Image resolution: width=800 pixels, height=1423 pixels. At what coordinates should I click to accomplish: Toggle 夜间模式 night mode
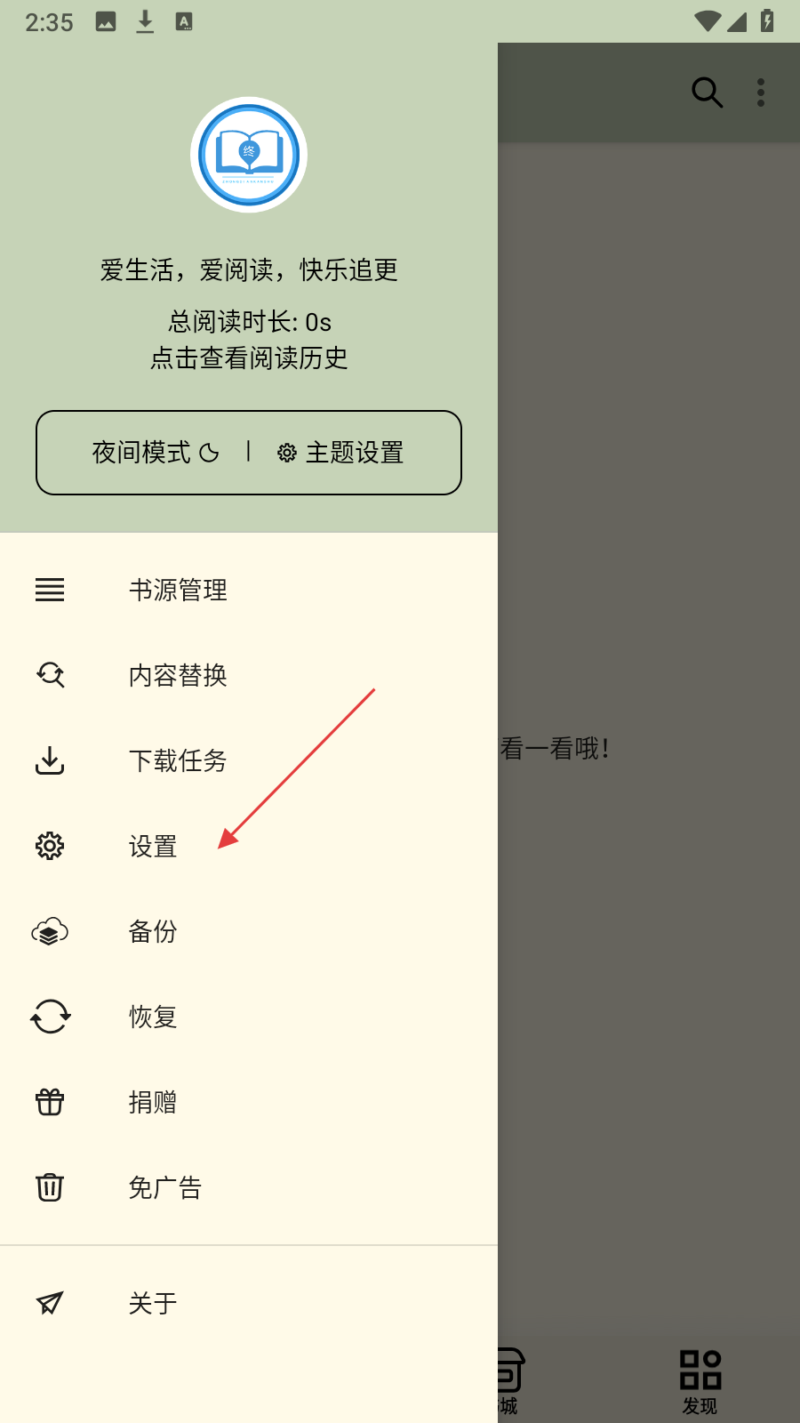pyautogui.click(x=156, y=453)
